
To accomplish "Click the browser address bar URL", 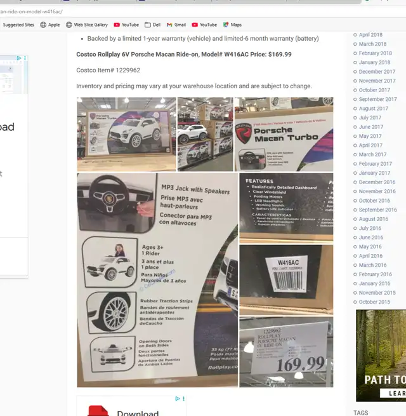I will coord(31,11).
